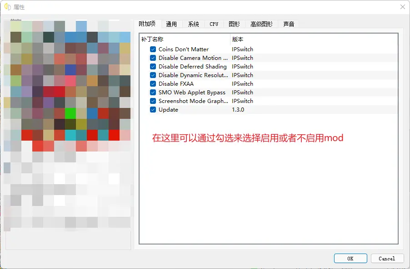Screen dimensions: 410x269
Task: Toggle the Disable Camera Motion checkbox
Action: 153,58
